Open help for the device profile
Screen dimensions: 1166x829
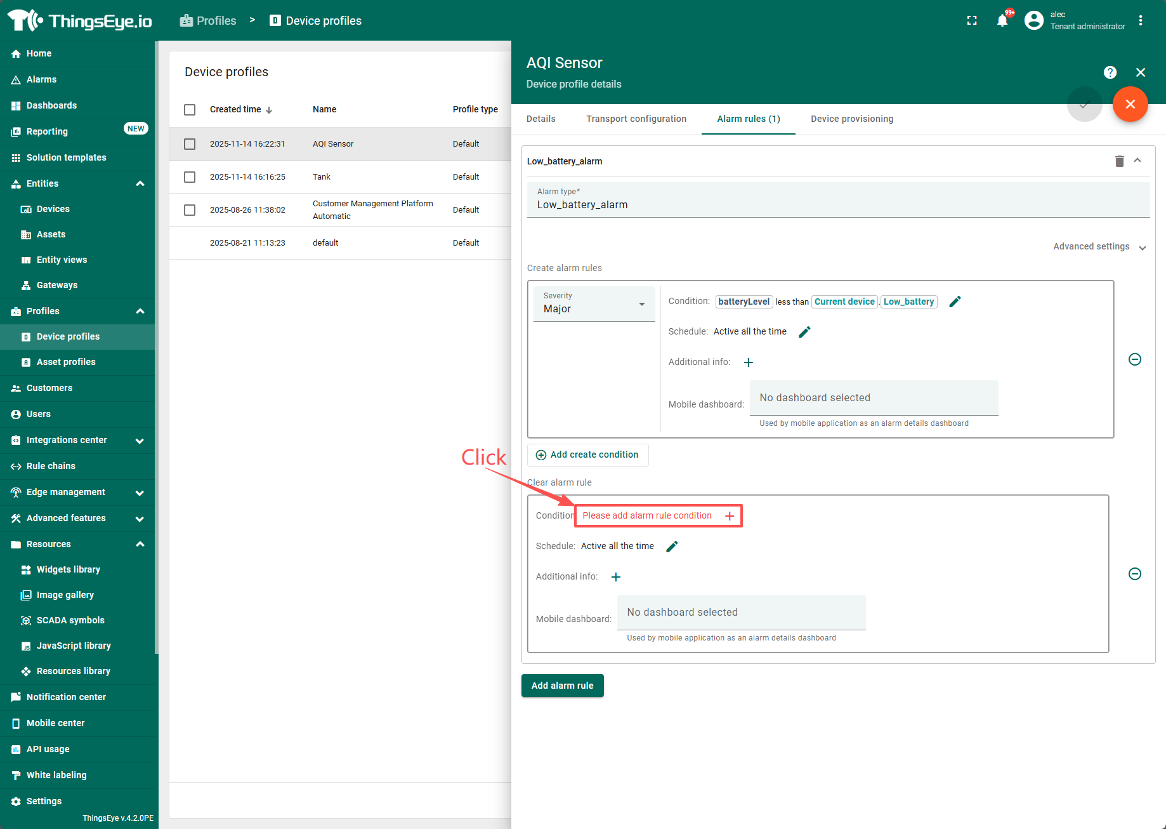coord(1110,72)
